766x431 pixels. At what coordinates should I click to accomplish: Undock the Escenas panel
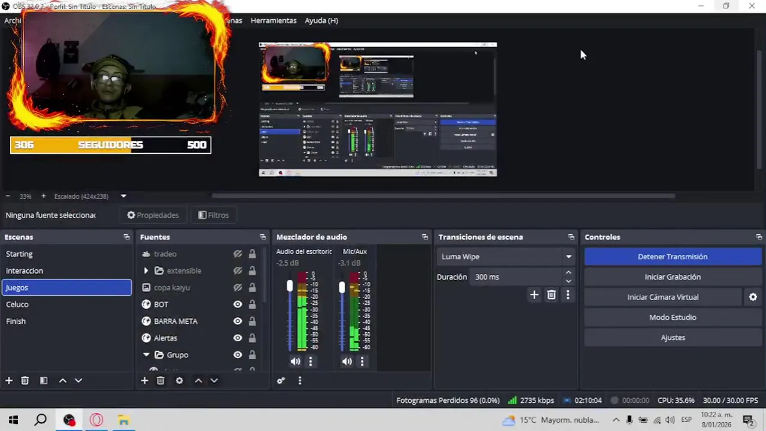point(126,237)
